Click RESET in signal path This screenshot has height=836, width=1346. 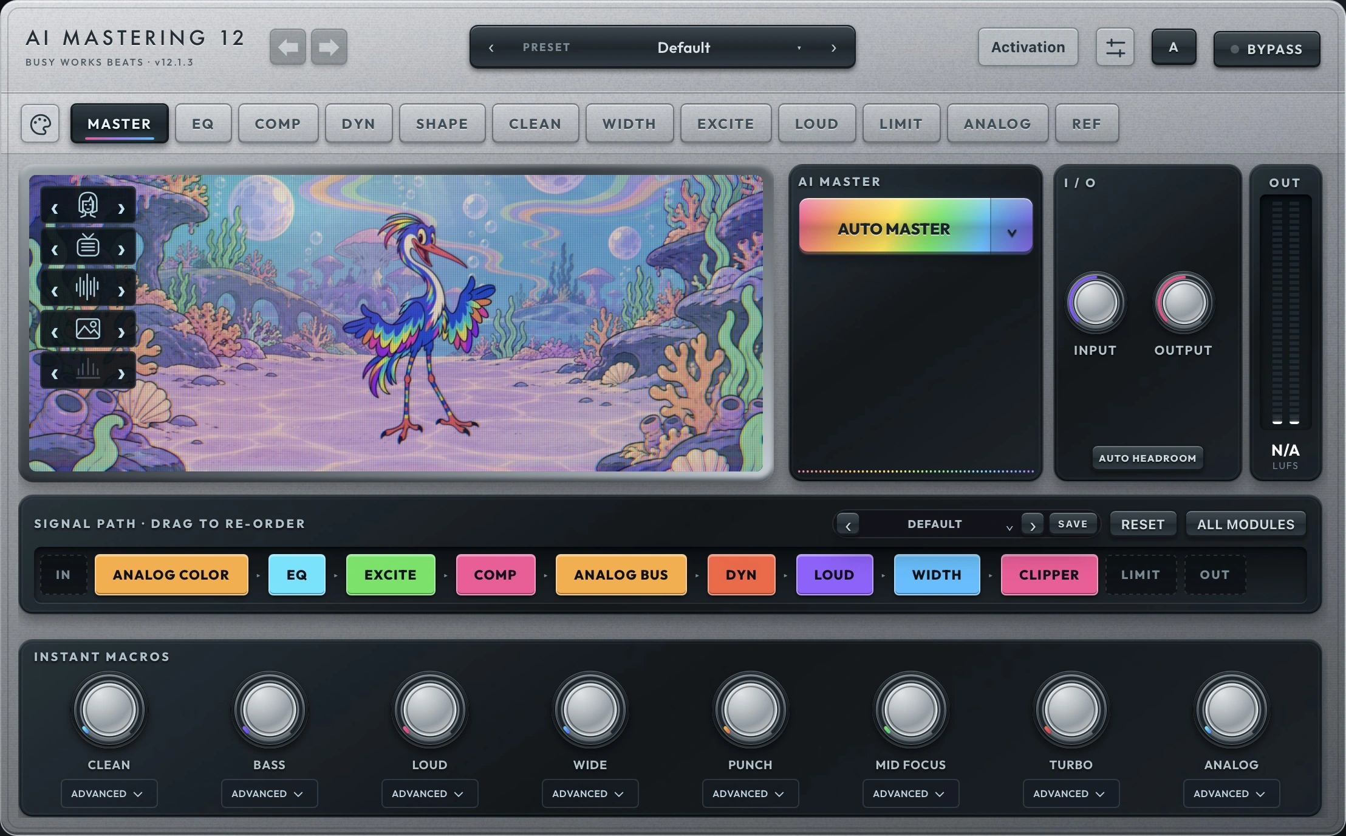[1143, 524]
